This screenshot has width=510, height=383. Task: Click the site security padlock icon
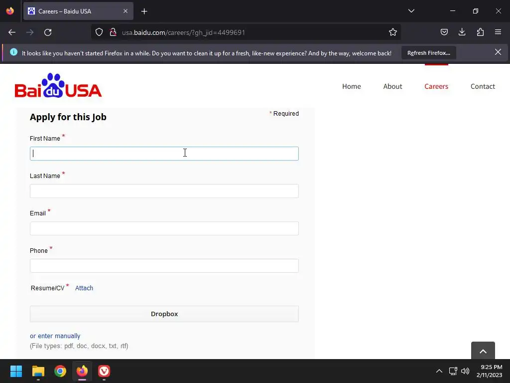113,32
